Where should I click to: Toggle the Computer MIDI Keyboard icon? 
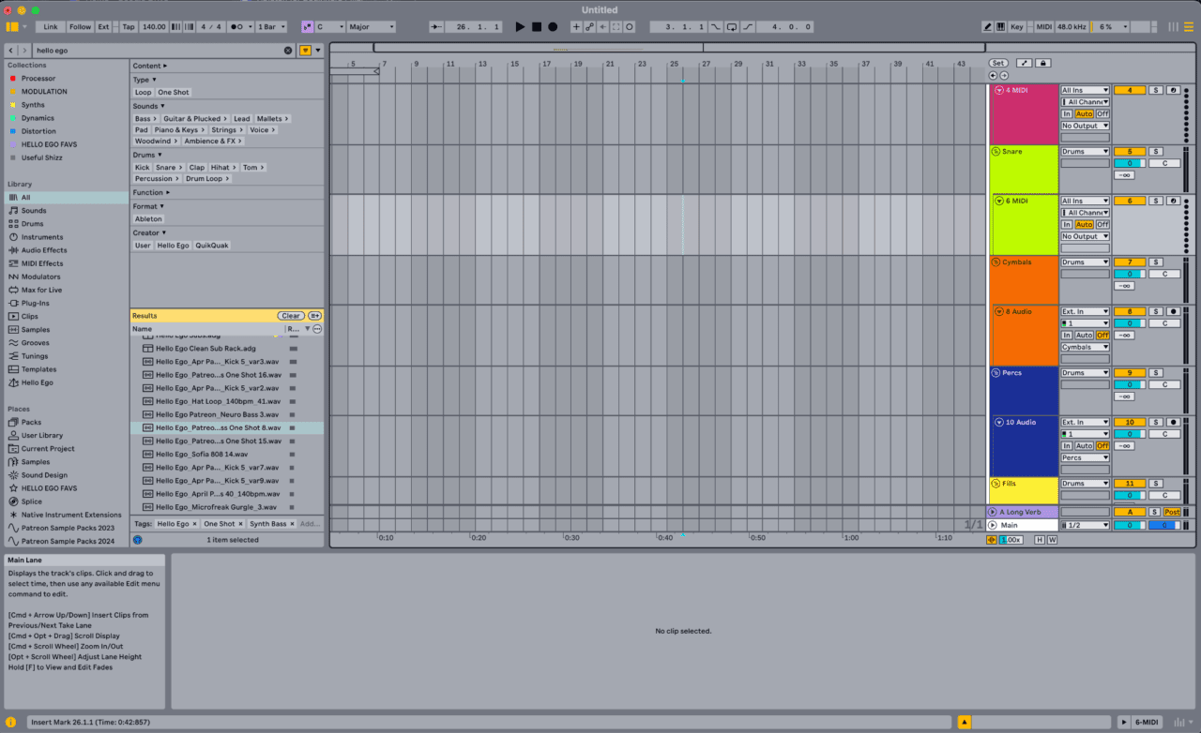point(1000,27)
